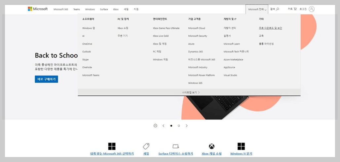Click the Microsoft logo
The height and width of the screenshot is (162, 340).
point(38,9)
